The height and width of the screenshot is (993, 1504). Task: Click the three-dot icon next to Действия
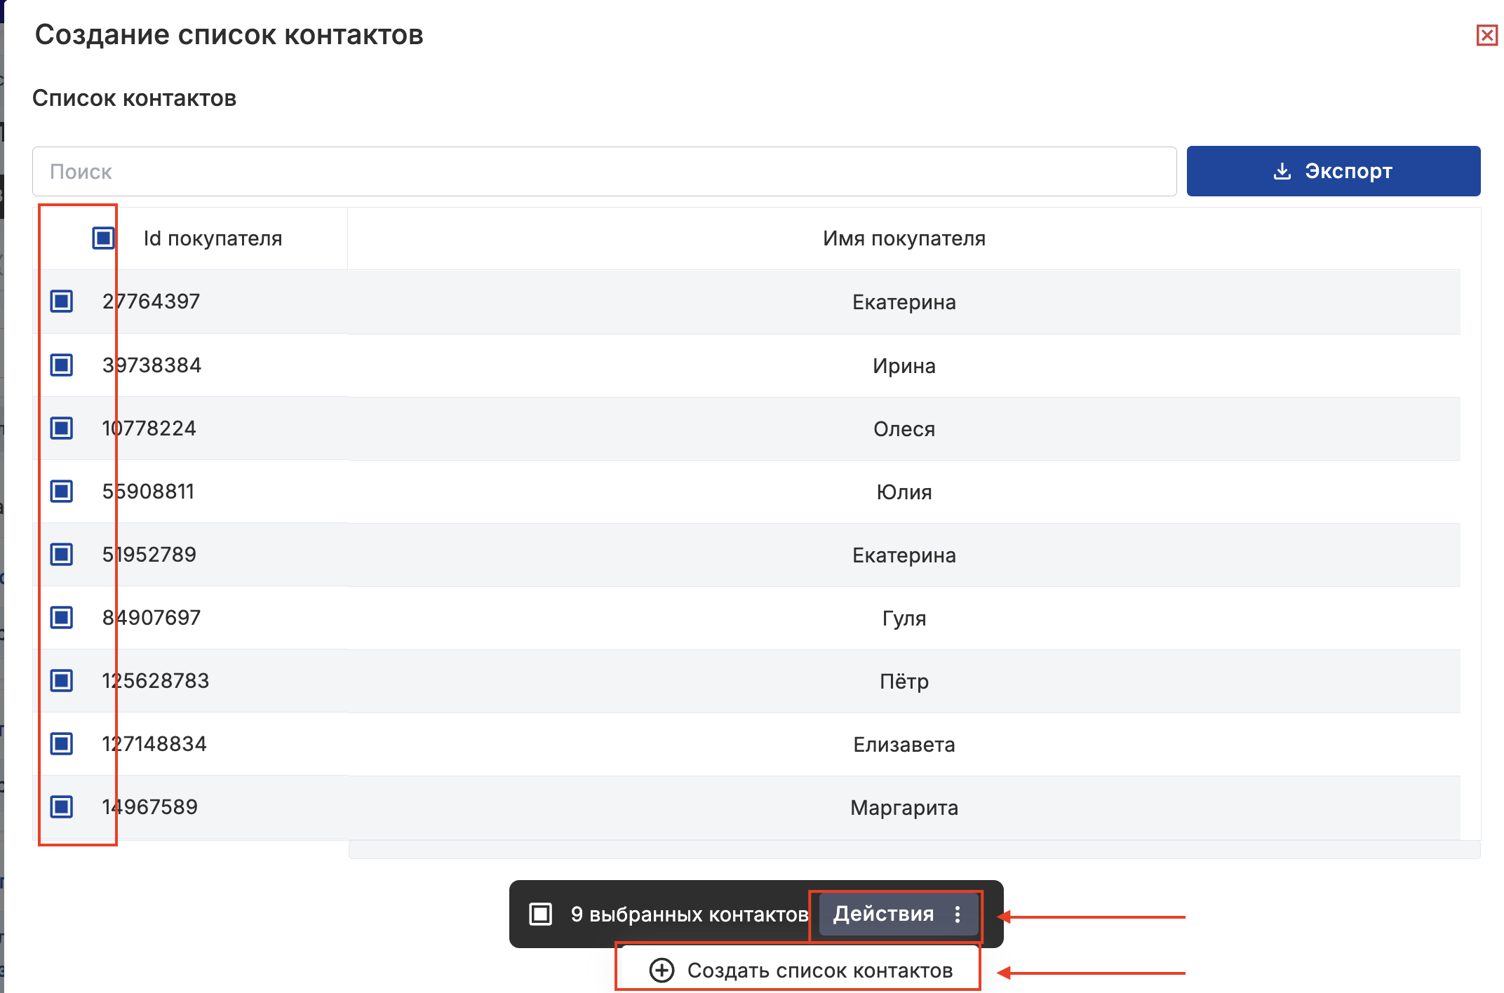958,914
